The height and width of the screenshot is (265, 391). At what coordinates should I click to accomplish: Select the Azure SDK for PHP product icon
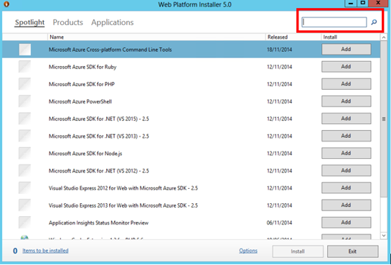tap(25, 84)
